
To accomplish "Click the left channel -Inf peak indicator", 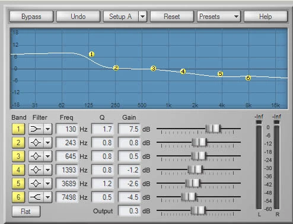I will coord(259,117).
